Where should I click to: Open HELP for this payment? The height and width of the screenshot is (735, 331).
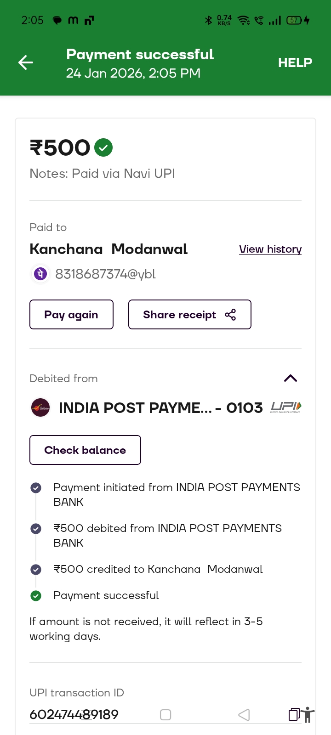(x=295, y=62)
